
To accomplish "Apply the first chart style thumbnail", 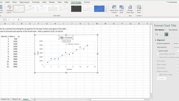I will pyautogui.click(x=19, y=9).
